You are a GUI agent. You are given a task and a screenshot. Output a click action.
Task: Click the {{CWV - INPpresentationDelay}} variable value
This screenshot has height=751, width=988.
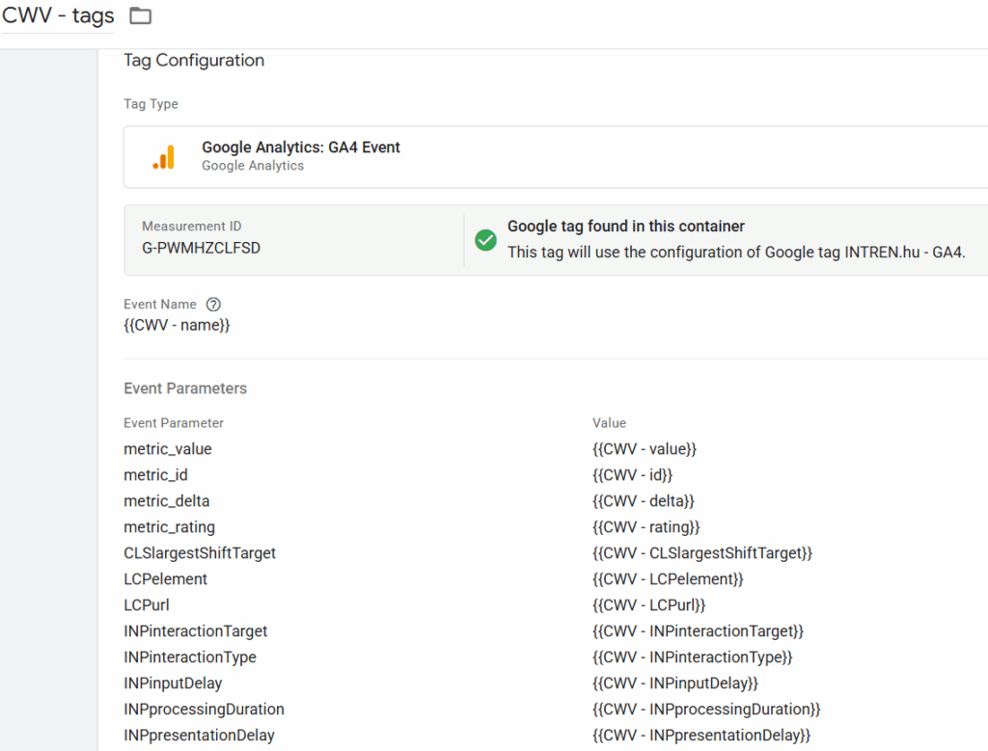[700, 736]
